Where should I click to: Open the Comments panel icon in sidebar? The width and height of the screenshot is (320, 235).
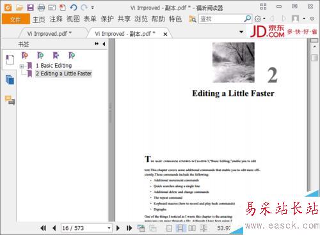10,100
